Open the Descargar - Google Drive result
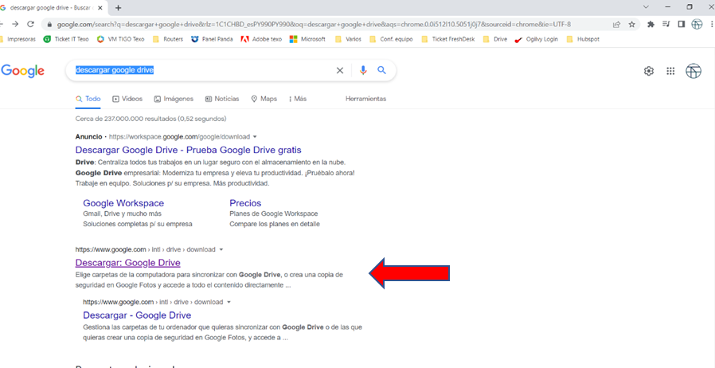This screenshot has height=368, width=715. coord(137,315)
